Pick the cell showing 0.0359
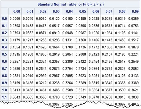 point(134,19)
